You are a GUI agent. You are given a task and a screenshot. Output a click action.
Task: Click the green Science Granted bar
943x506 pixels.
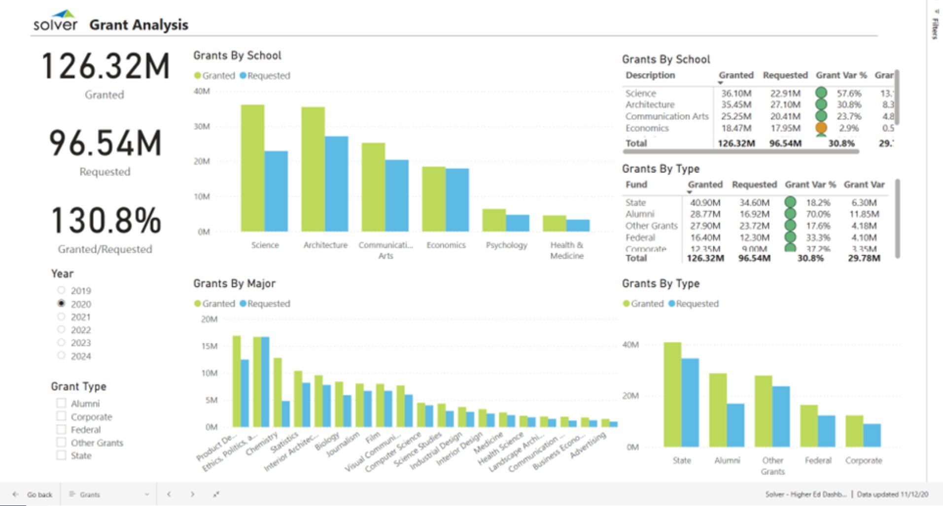[x=252, y=168]
